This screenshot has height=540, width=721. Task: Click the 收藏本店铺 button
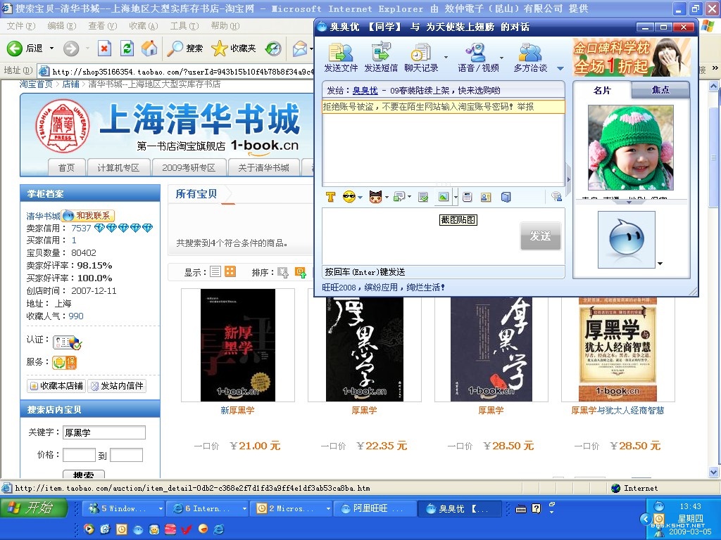tap(56, 386)
